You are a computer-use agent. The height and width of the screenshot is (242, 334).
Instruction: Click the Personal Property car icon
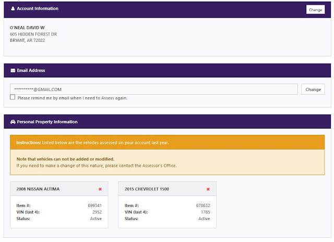[x=13, y=122]
